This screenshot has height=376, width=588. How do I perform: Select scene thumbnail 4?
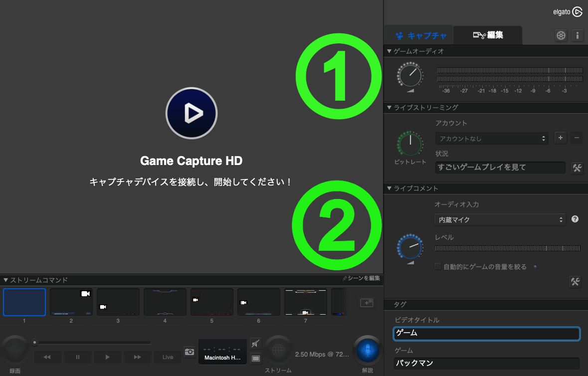(x=165, y=302)
